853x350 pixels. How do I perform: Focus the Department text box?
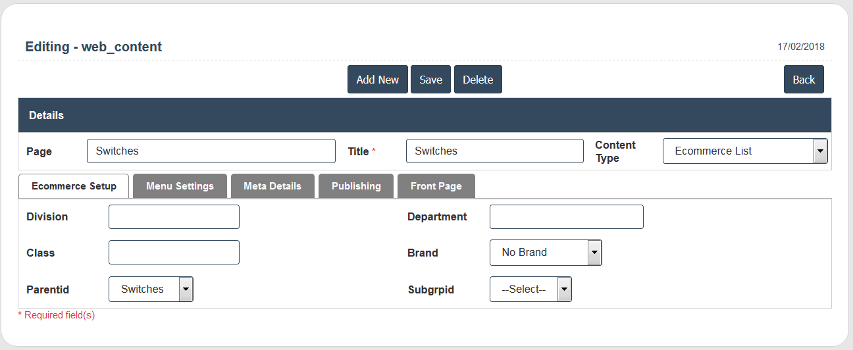[x=566, y=217]
